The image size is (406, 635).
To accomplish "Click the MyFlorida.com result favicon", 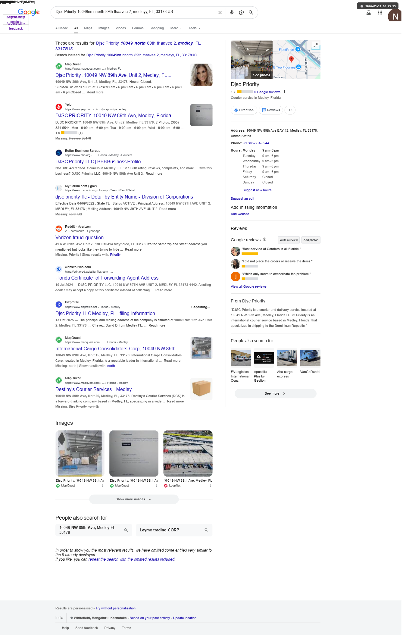I will pos(59,188).
